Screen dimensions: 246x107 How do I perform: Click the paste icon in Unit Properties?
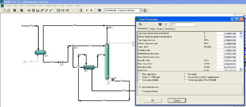pos(146,24)
